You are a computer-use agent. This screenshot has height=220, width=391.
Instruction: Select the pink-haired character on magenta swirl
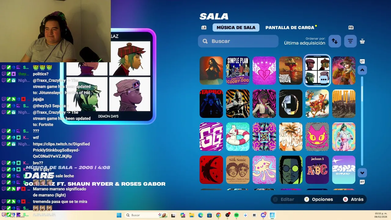pos(264,104)
